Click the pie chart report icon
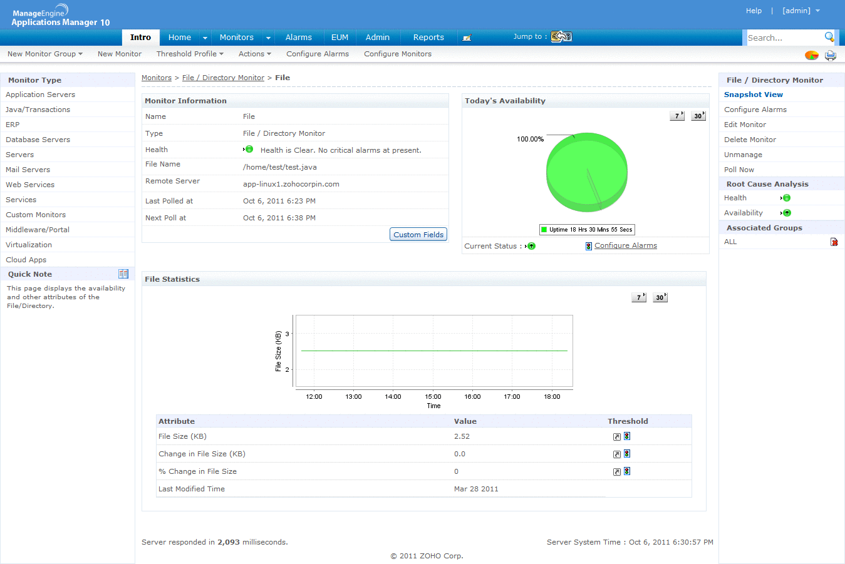The height and width of the screenshot is (564, 845). [811, 55]
